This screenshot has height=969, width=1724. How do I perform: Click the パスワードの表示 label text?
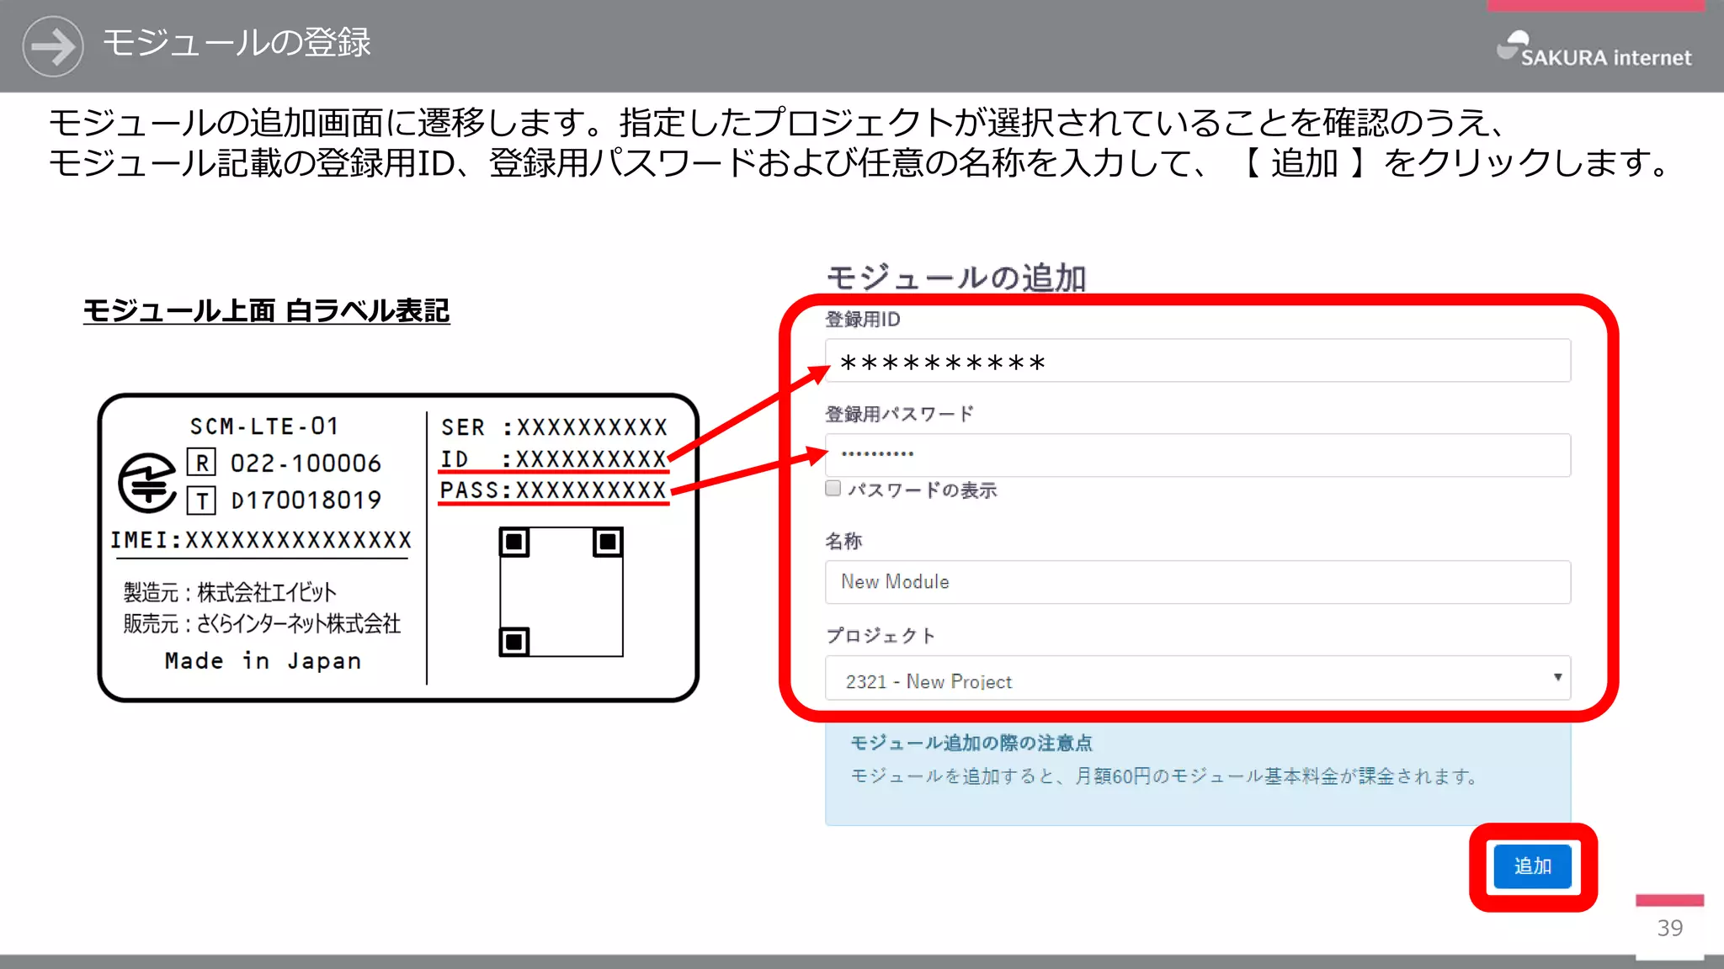923,490
